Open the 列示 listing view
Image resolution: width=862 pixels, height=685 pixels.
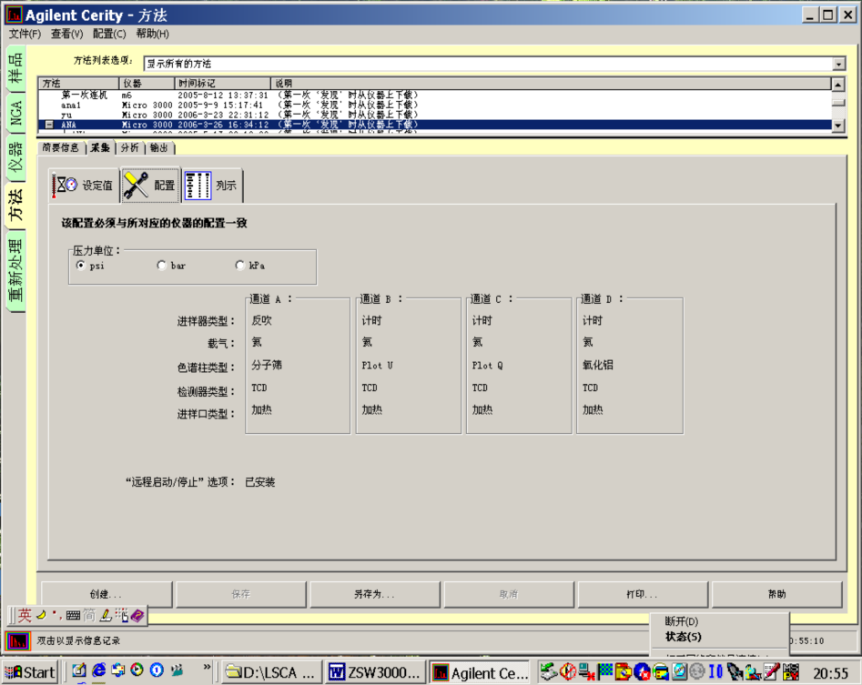(212, 185)
